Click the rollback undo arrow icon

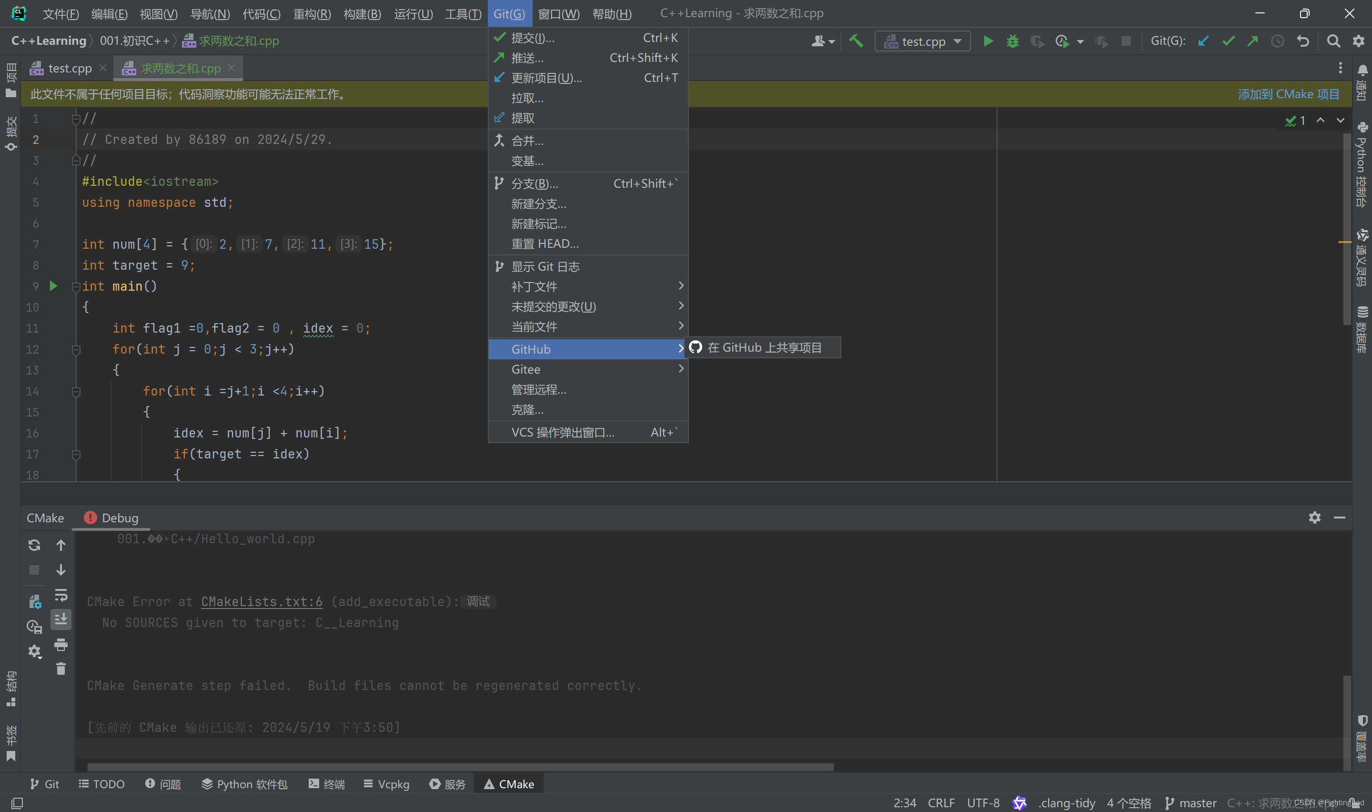pos(1303,41)
